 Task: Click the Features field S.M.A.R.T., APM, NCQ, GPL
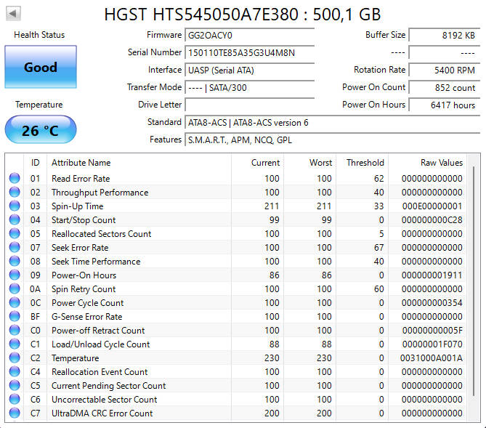(x=333, y=140)
